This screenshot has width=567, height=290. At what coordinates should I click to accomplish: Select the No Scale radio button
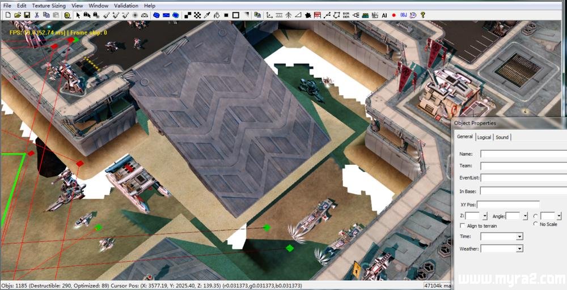click(536, 224)
